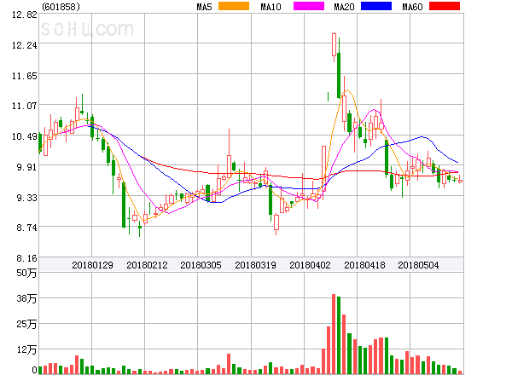Viewport: 512px width, 375px height.
Task: Select the 20180319 date marker
Action: (255, 265)
